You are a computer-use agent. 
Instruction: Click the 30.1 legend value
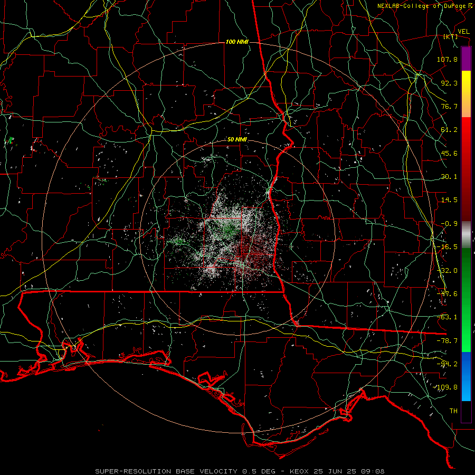[x=449, y=177]
